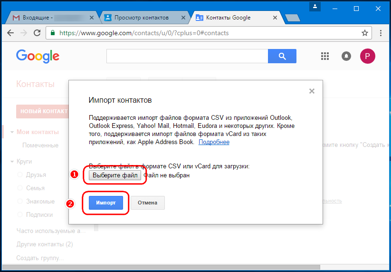Select Помеченные contacts
The image size is (391, 272).
coord(40,145)
